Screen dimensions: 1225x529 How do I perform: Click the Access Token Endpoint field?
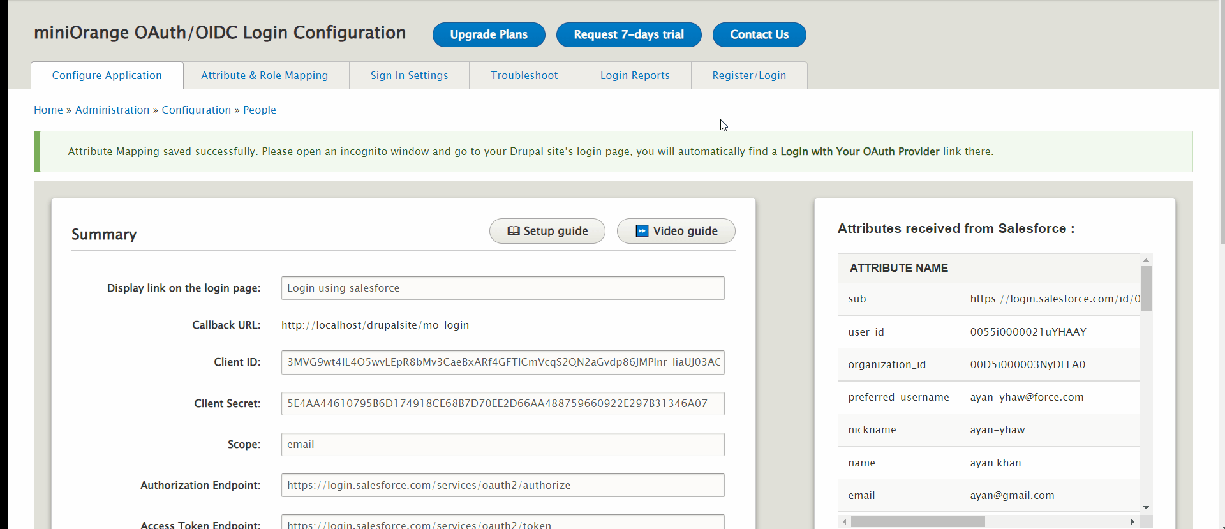click(x=503, y=522)
